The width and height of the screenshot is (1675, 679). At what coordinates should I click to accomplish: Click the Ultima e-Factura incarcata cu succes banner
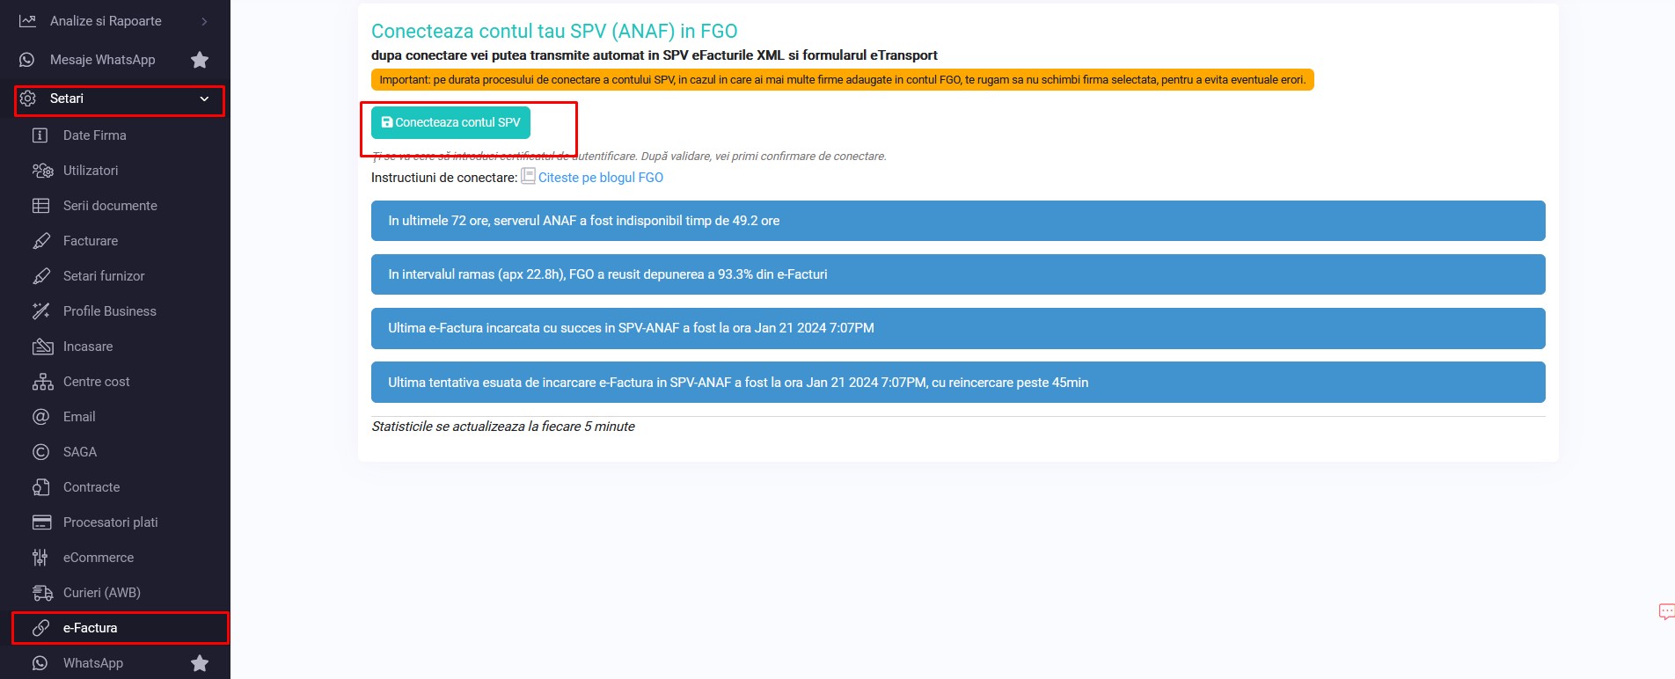pyautogui.click(x=958, y=328)
